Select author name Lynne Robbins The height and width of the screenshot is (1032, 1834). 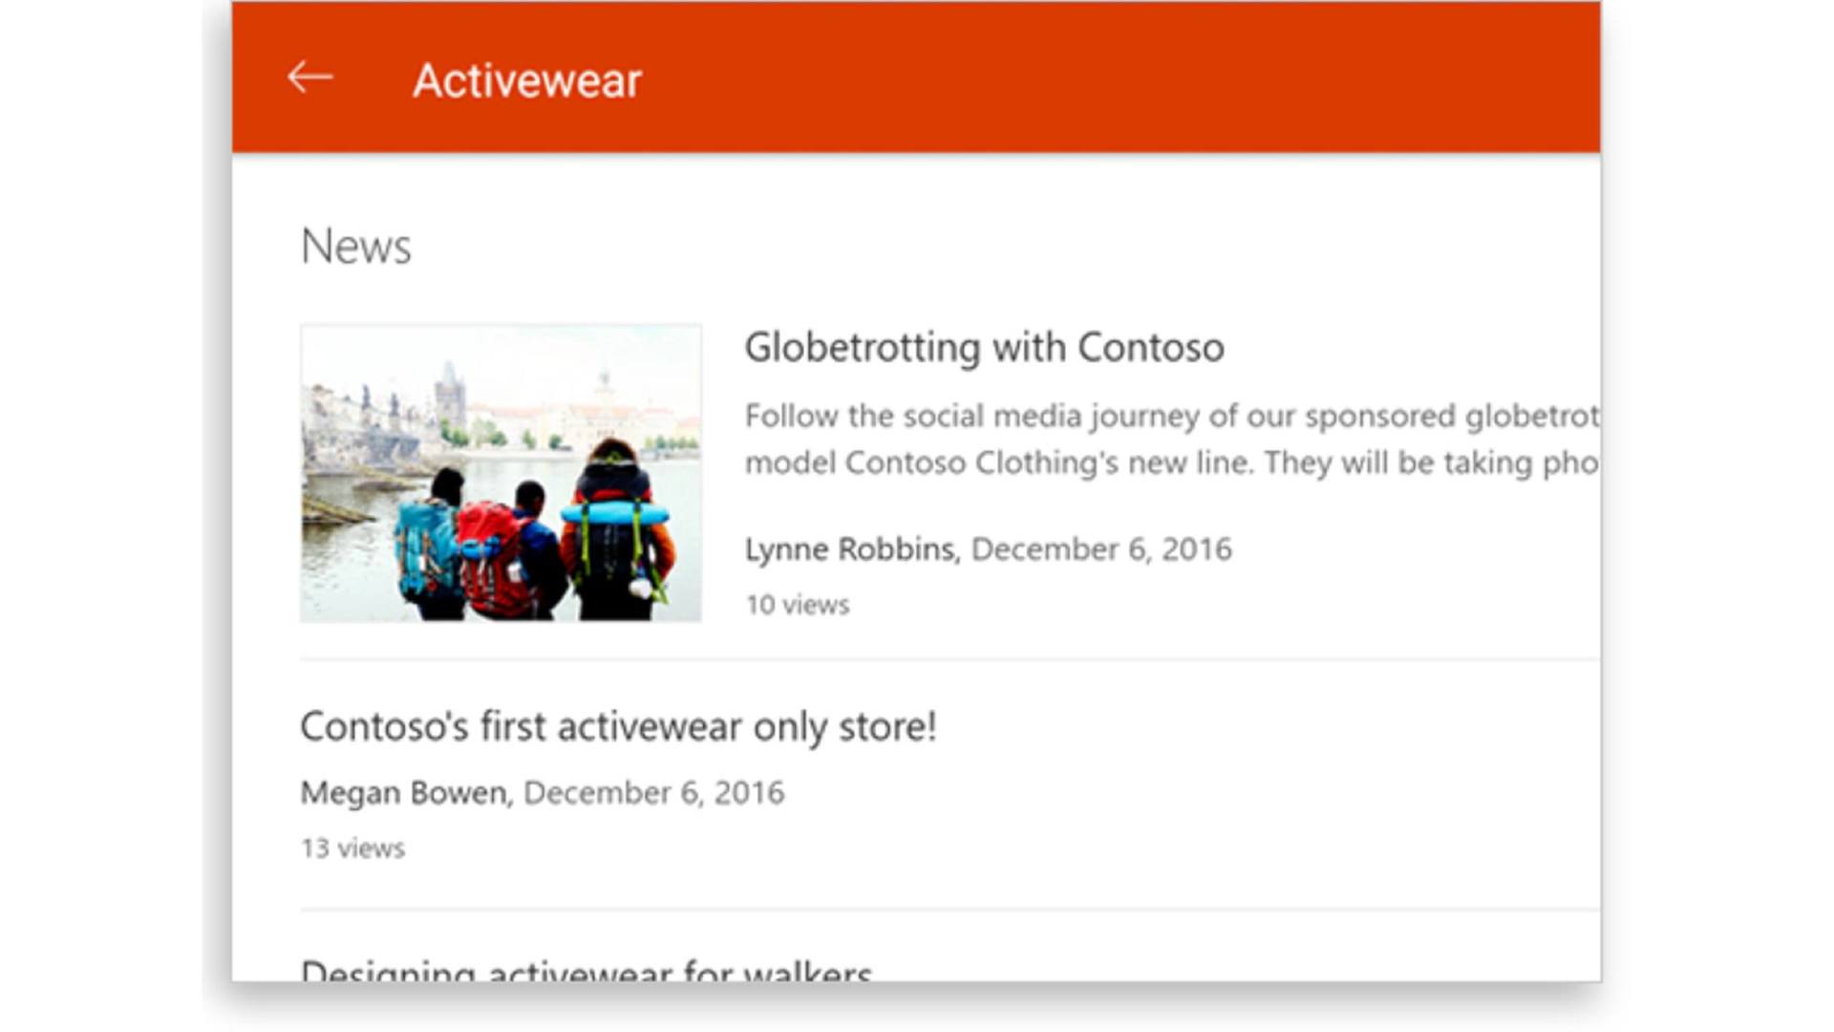pyautogui.click(x=849, y=549)
